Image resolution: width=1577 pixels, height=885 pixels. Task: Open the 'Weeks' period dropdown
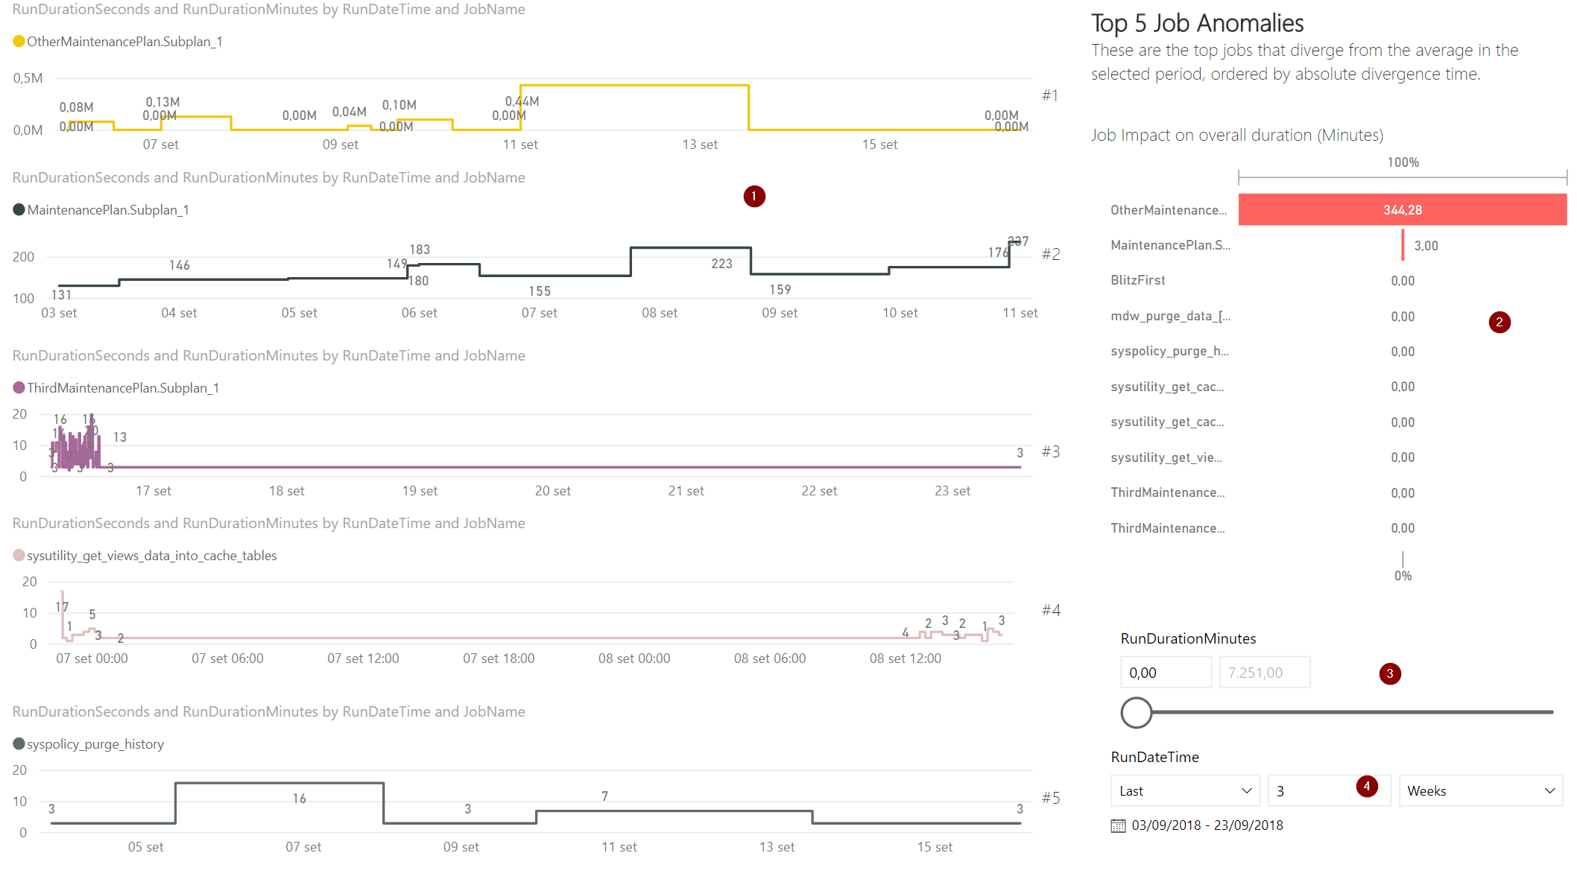[1480, 791]
